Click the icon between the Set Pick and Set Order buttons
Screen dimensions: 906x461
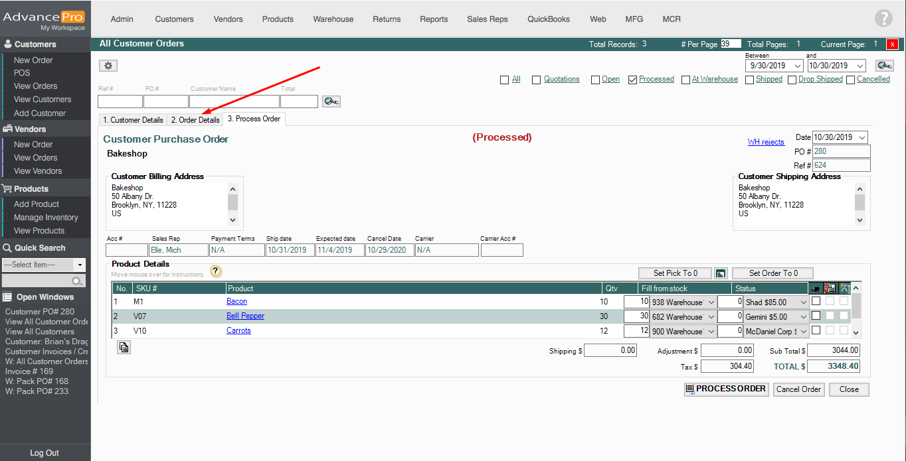(x=721, y=273)
